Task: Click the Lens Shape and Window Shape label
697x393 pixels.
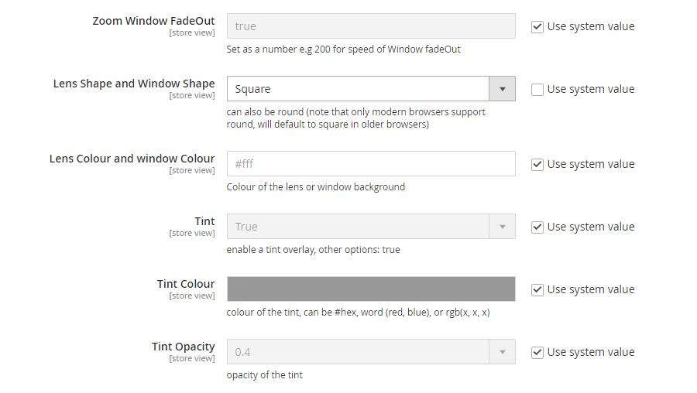Action: 134,84
